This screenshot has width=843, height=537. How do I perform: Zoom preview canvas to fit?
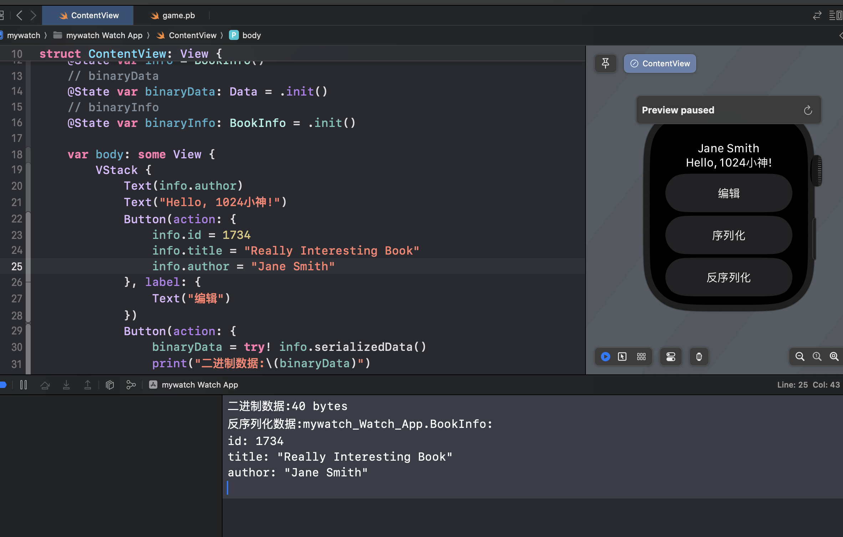(x=834, y=357)
